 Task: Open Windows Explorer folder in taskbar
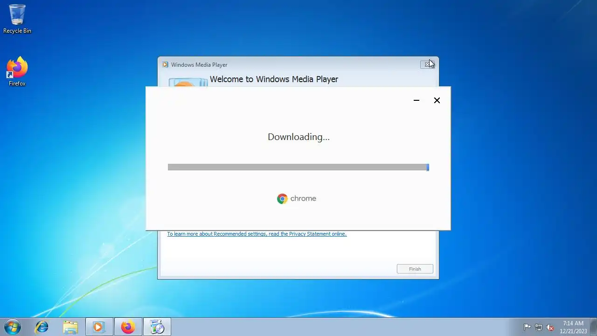tap(70, 327)
